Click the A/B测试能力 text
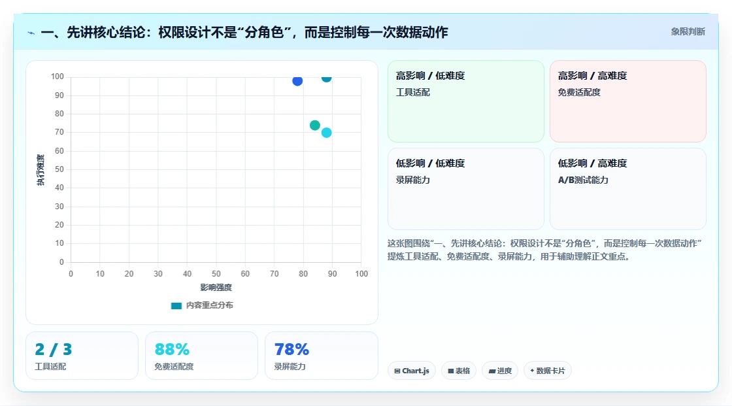The image size is (732, 406). [x=583, y=180]
